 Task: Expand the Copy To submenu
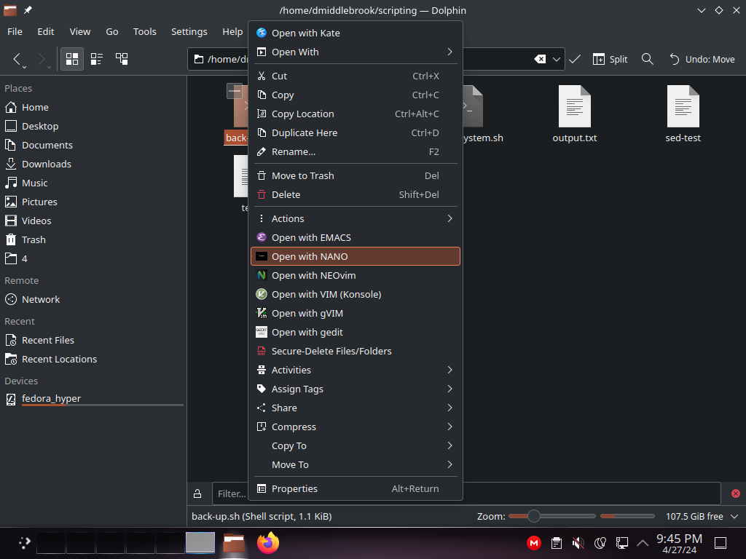pos(449,446)
